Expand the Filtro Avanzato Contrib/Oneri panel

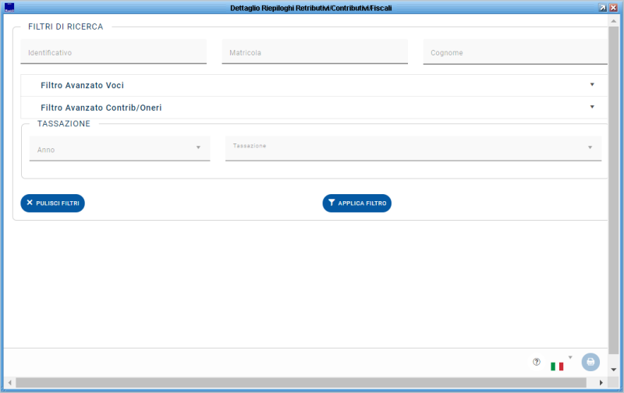pyautogui.click(x=314, y=108)
